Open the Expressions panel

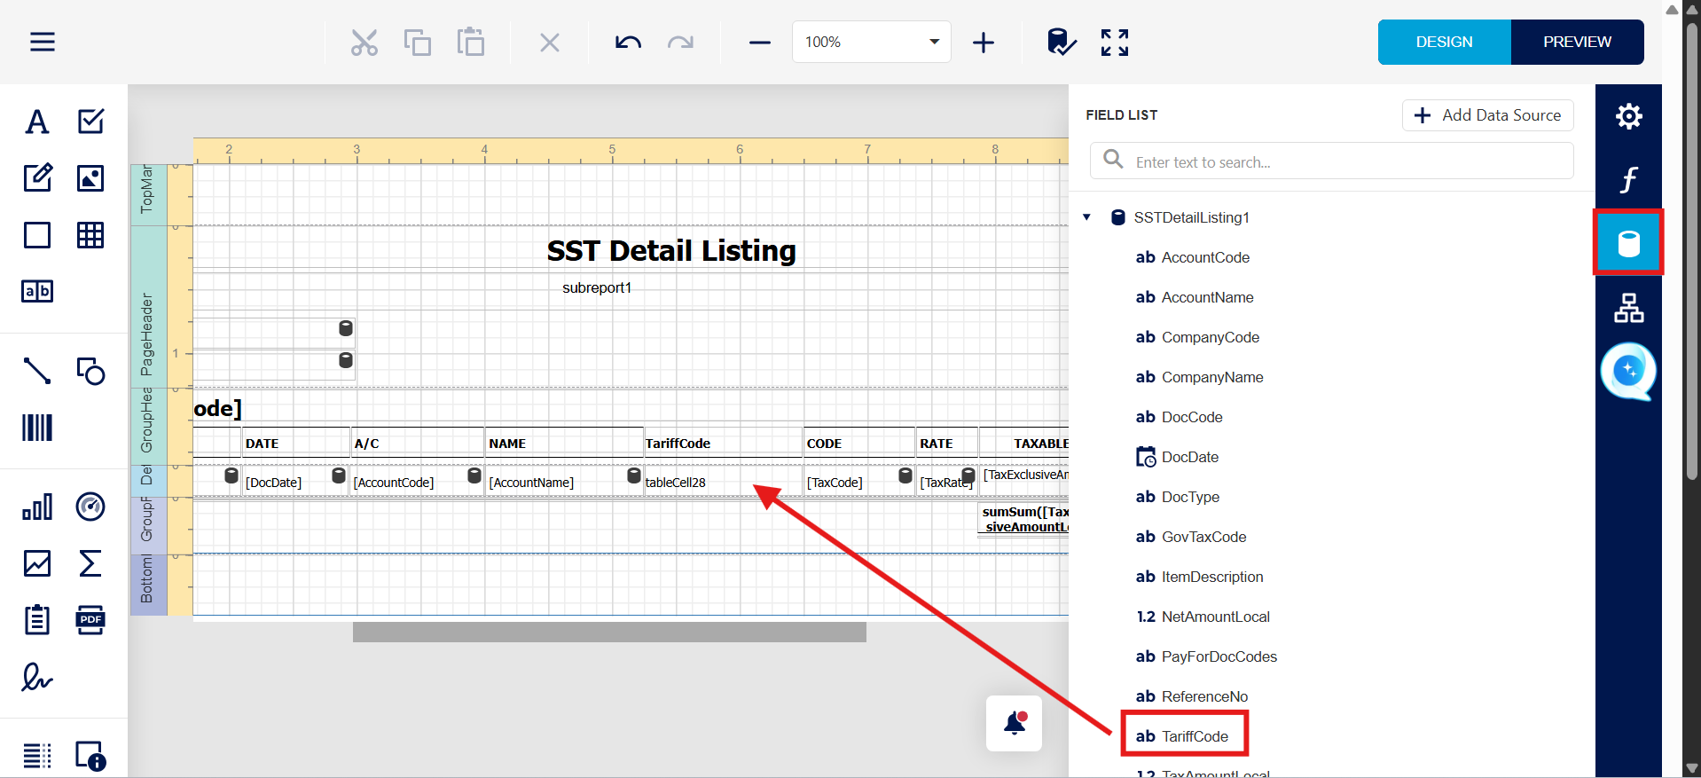click(x=1628, y=180)
